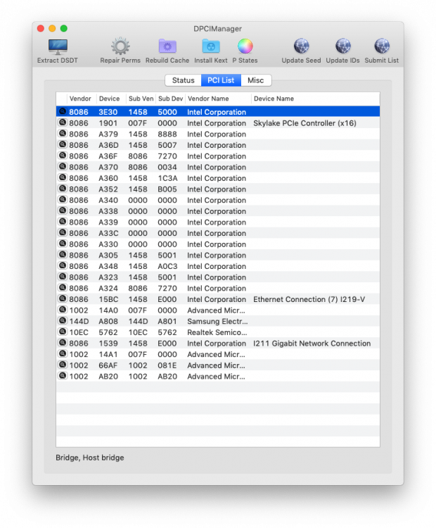The image size is (436, 528).
Task: Open the Misc tab
Action: (x=256, y=80)
